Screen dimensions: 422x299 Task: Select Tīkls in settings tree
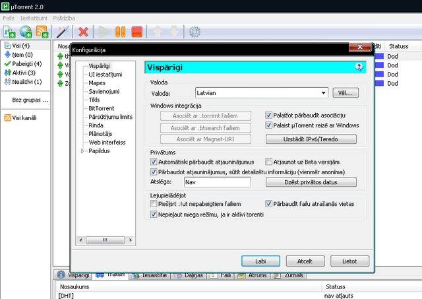94,100
